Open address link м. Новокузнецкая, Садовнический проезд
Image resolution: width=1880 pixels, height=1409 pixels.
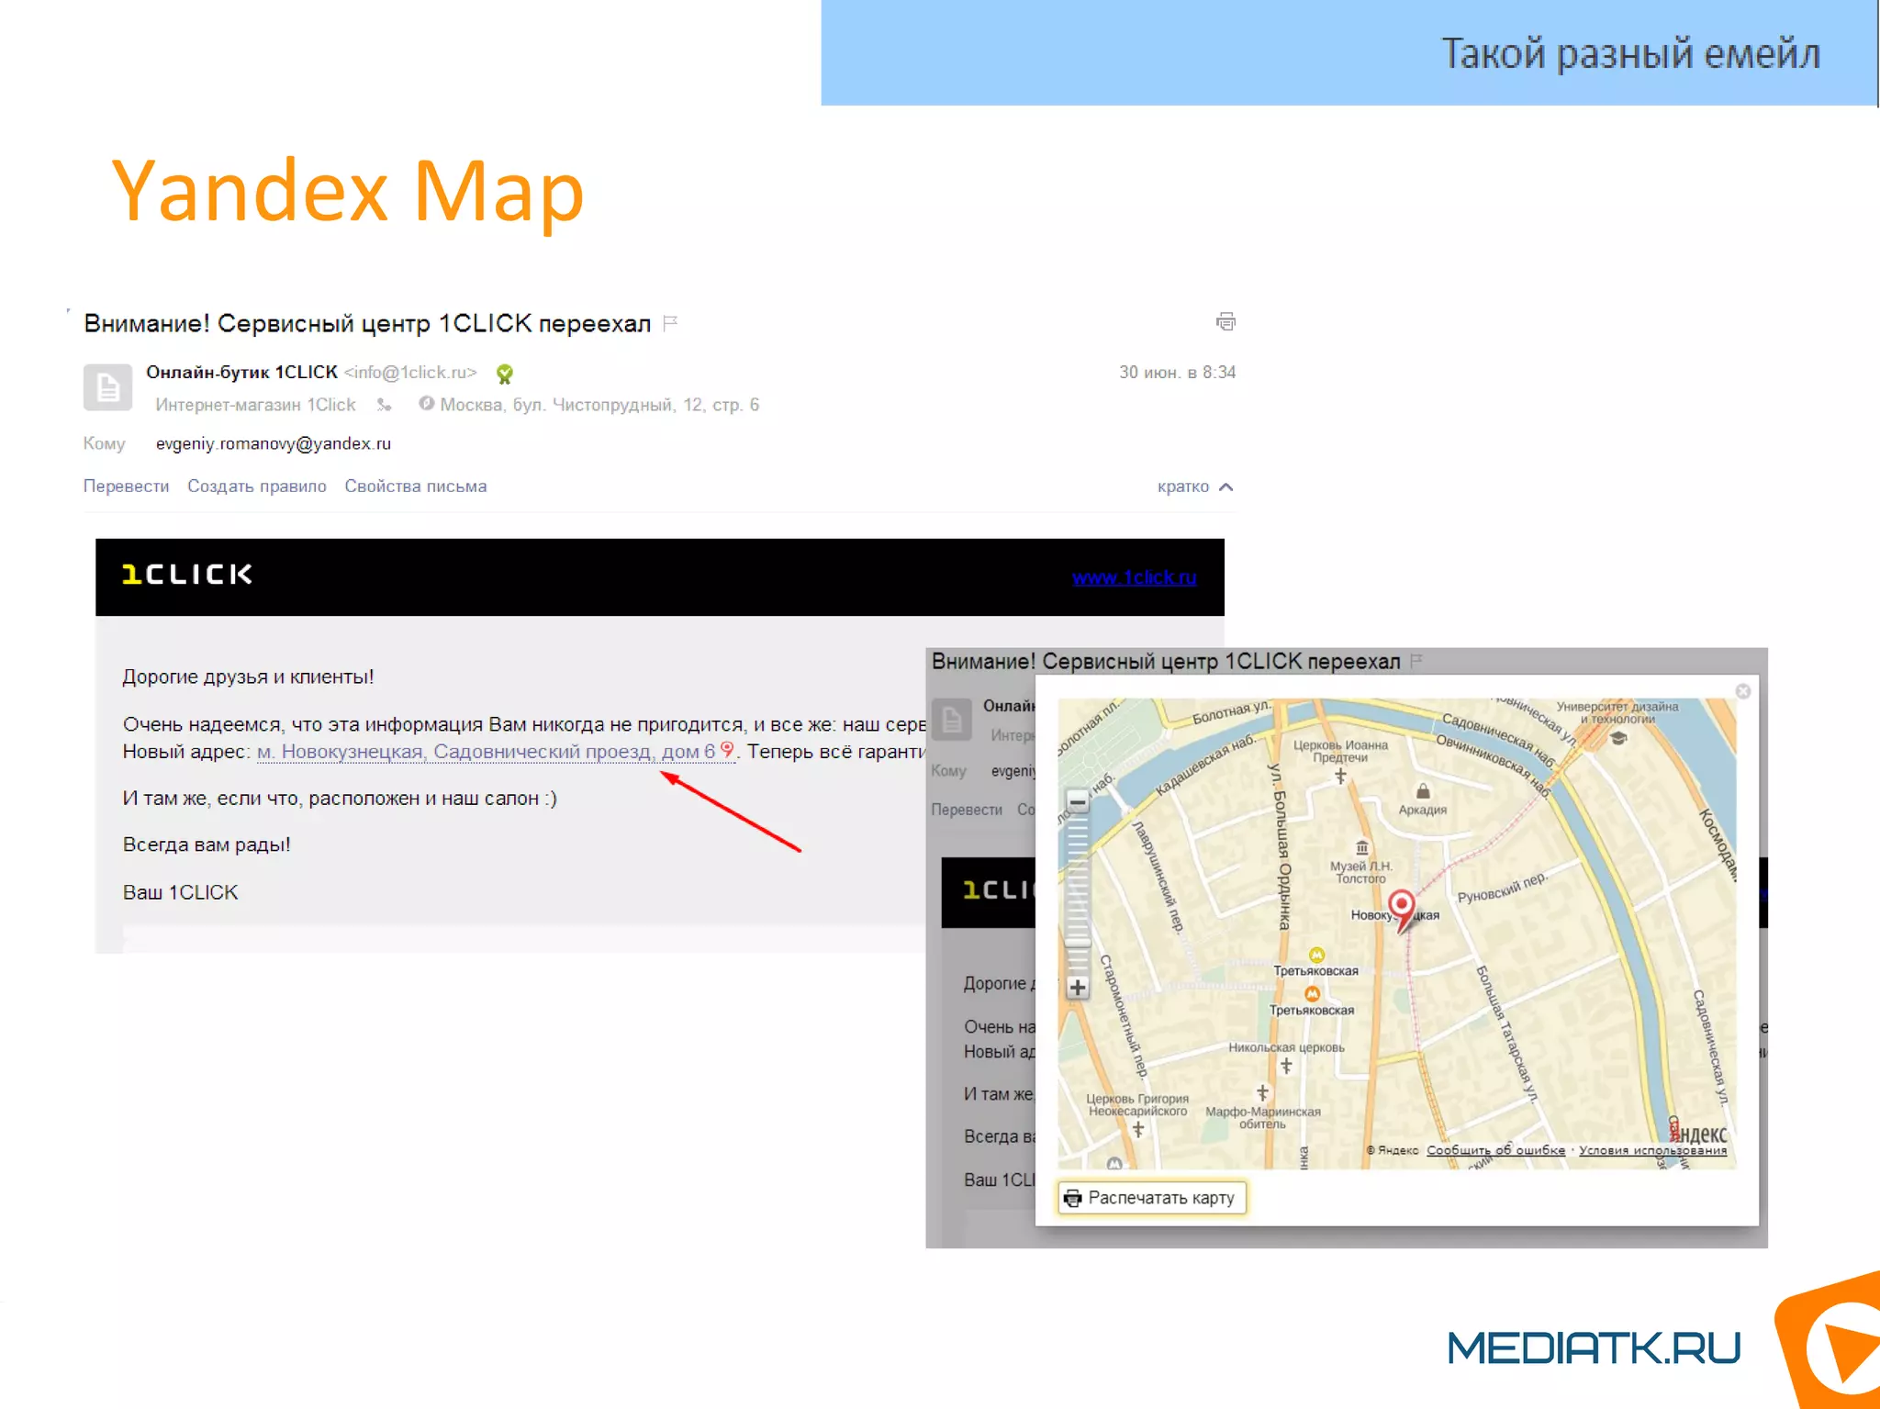click(486, 752)
